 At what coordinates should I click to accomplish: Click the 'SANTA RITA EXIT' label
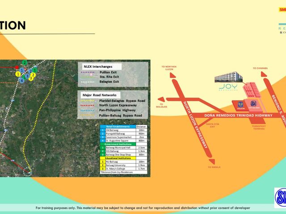(213, 125)
